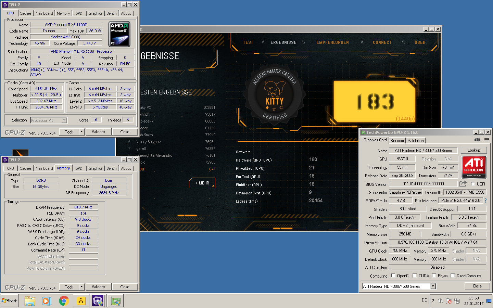The height and width of the screenshot is (308, 493).
Task: Toggle the PhysX checkbox
Action: [x=434, y=275]
